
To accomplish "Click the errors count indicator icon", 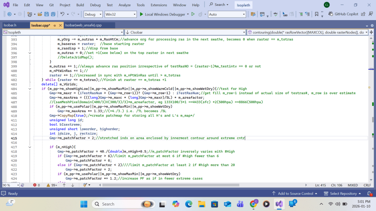I will coord(35,185).
